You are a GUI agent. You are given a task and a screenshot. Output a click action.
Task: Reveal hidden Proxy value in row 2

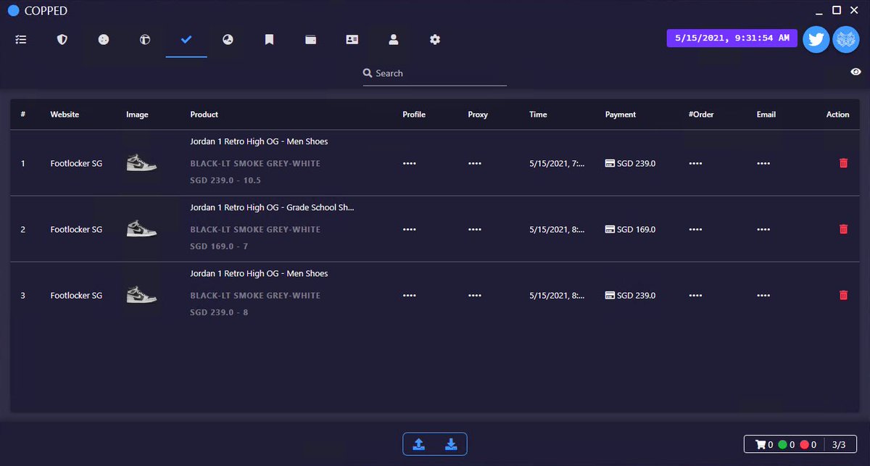(474, 230)
